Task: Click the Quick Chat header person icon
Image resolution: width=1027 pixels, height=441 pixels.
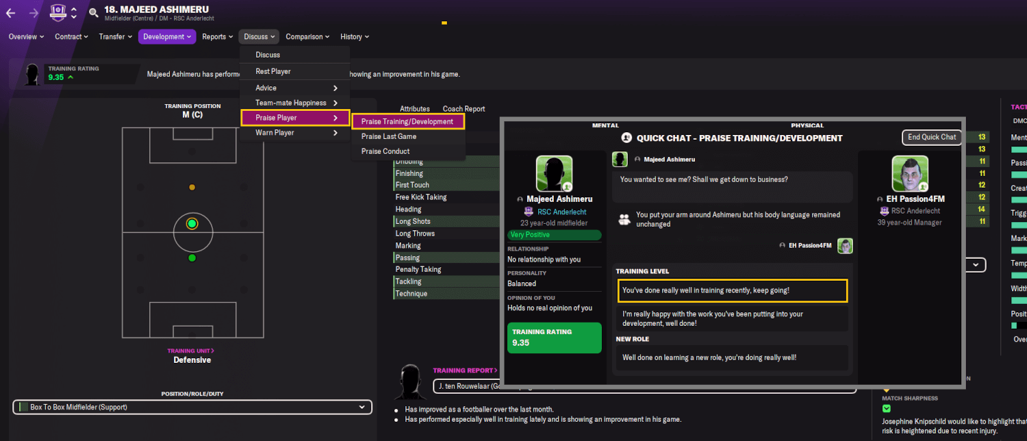Action: [626, 138]
